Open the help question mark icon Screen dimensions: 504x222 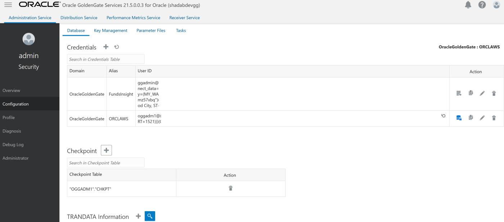(482, 5)
